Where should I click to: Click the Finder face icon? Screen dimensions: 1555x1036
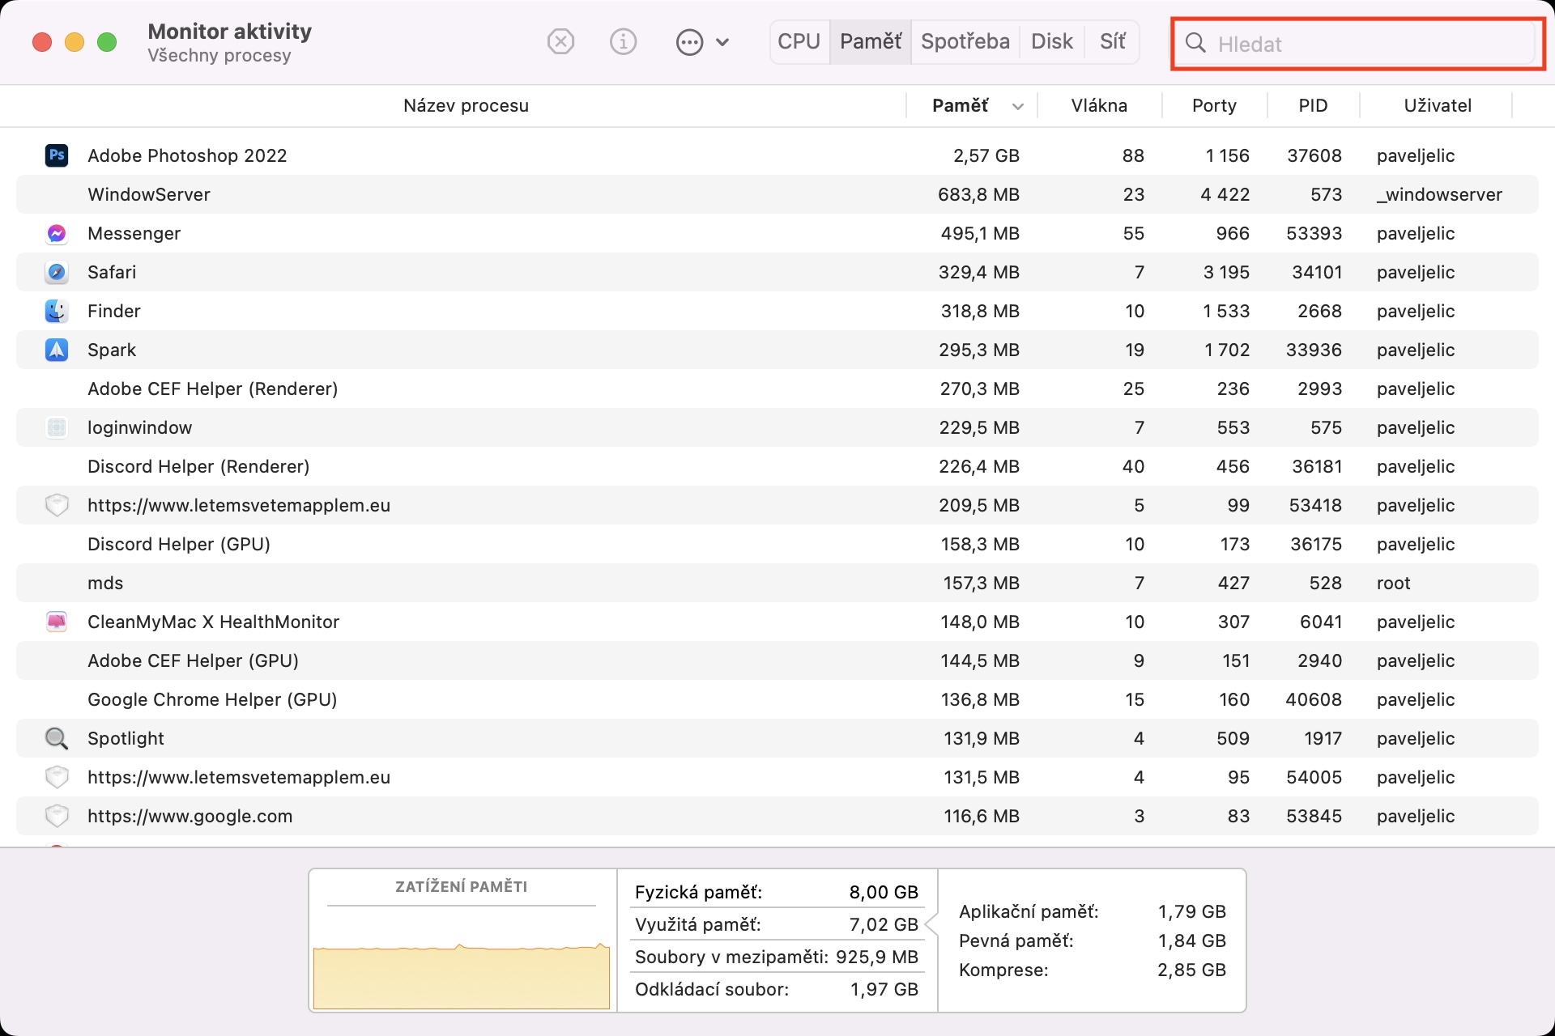pos(56,311)
